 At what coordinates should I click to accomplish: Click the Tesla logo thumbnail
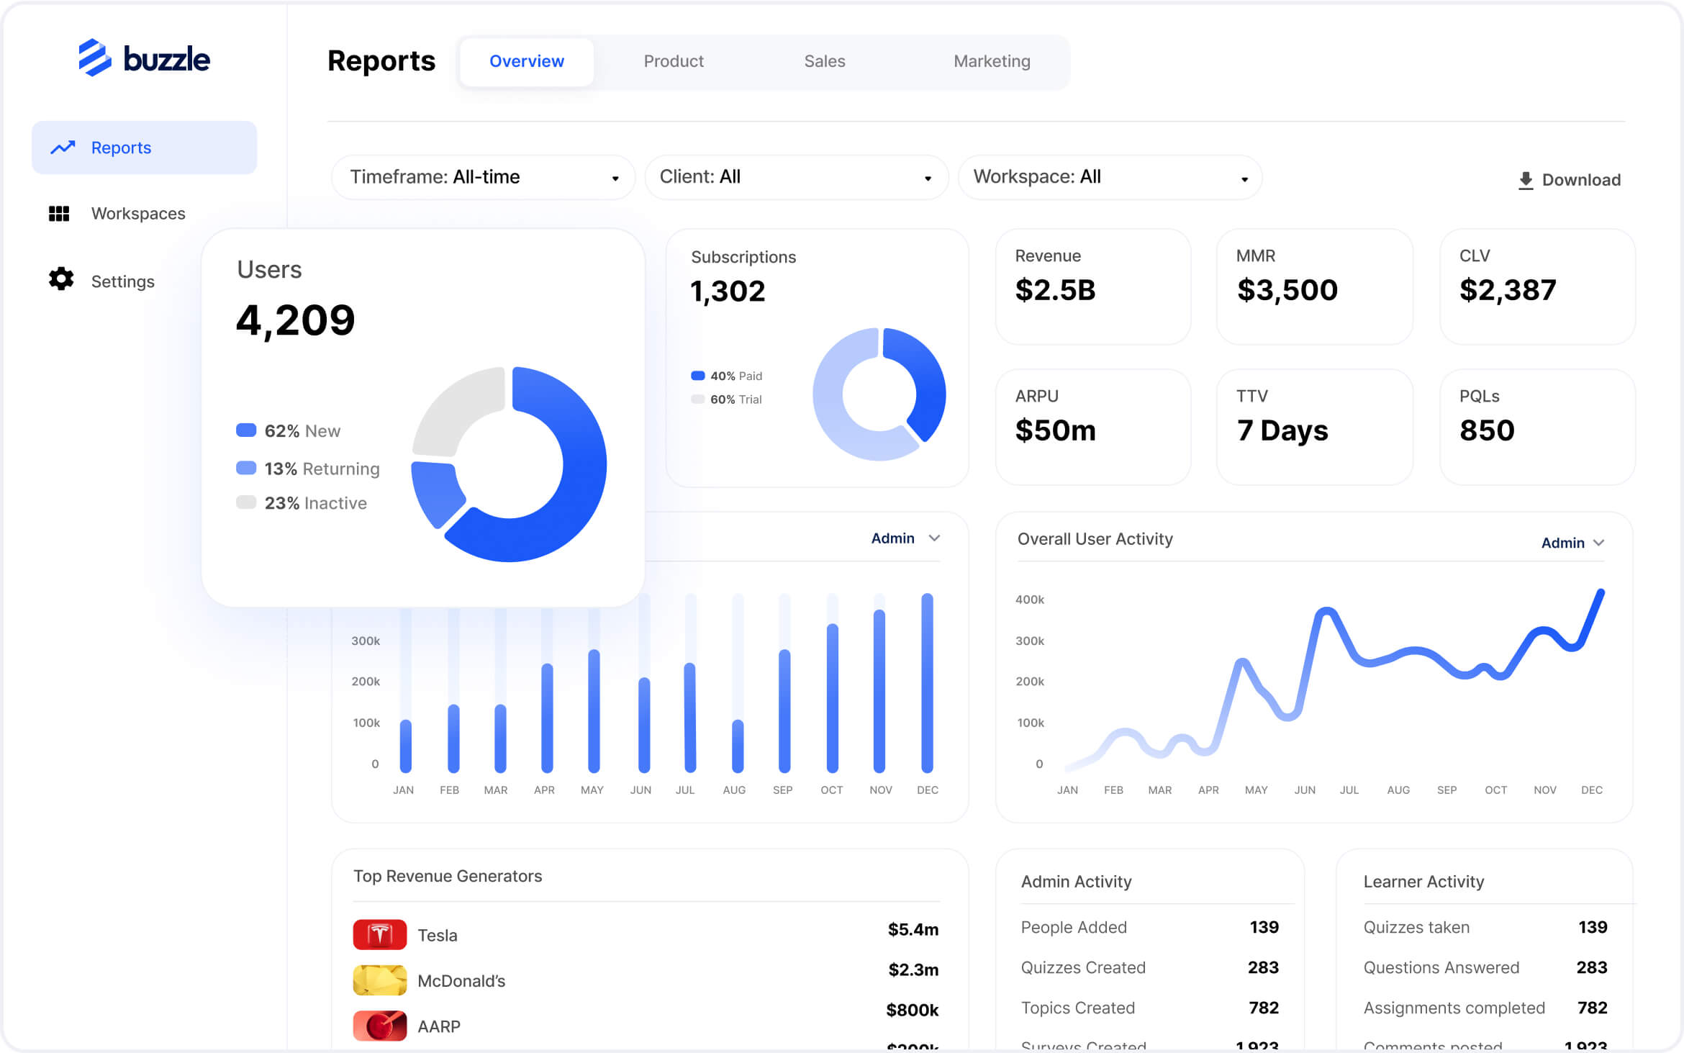379,934
